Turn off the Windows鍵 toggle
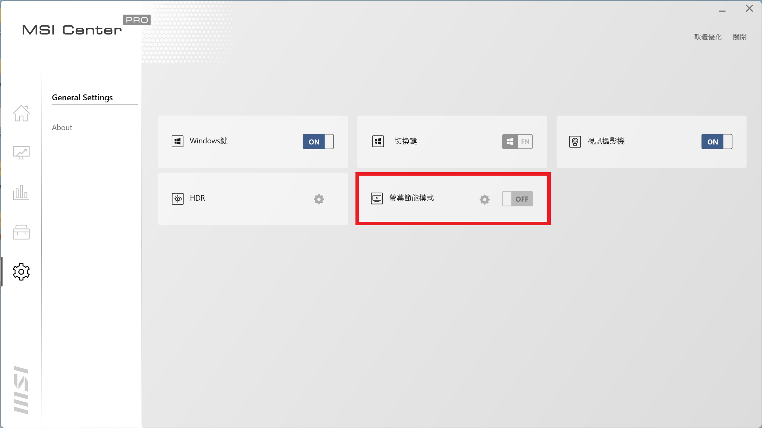Image resolution: width=762 pixels, height=428 pixels. (318, 142)
